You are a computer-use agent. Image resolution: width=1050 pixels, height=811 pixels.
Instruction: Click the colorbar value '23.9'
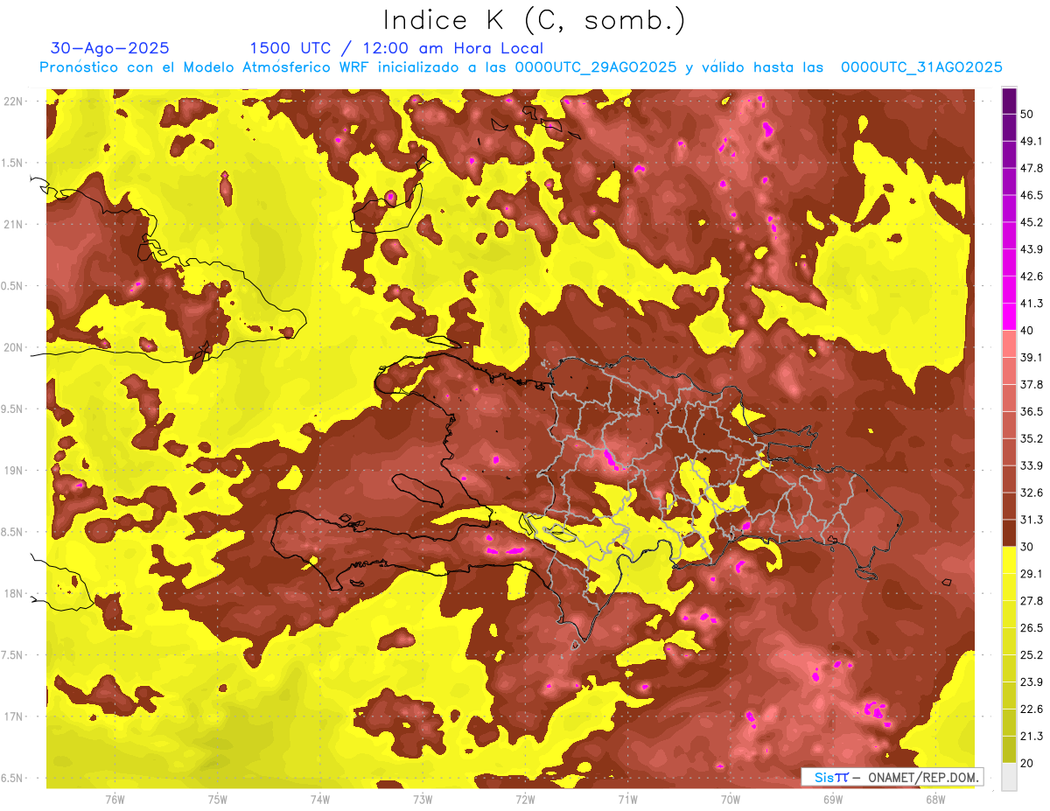1032,682
